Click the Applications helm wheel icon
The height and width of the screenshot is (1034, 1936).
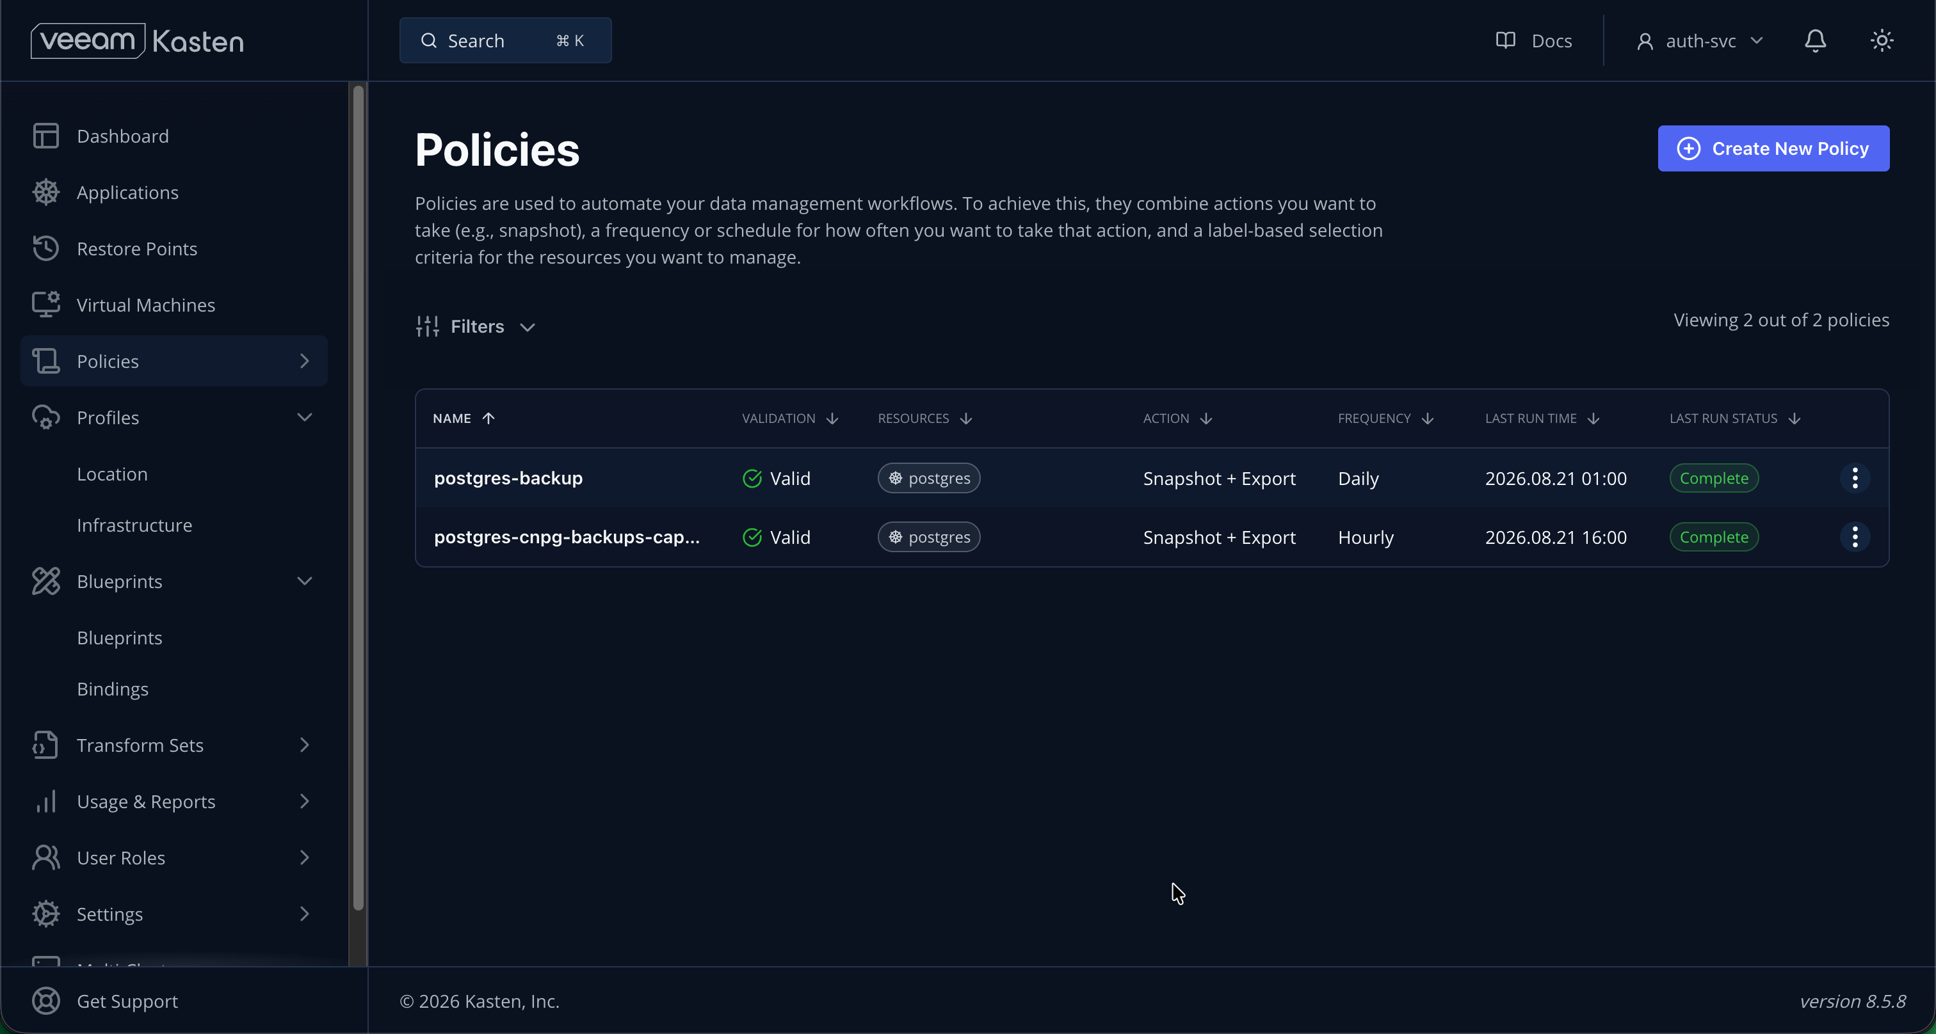[x=46, y=192]
